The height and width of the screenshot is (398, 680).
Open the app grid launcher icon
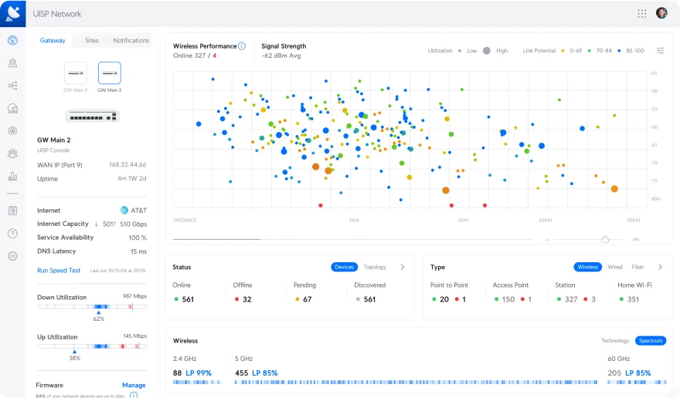[x=642, y=13]
